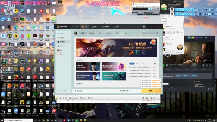Select the 资讯 news sub-tab
The height and width of the screenshot is (122, 217).
pyautogui.click(x=83, y=33)
